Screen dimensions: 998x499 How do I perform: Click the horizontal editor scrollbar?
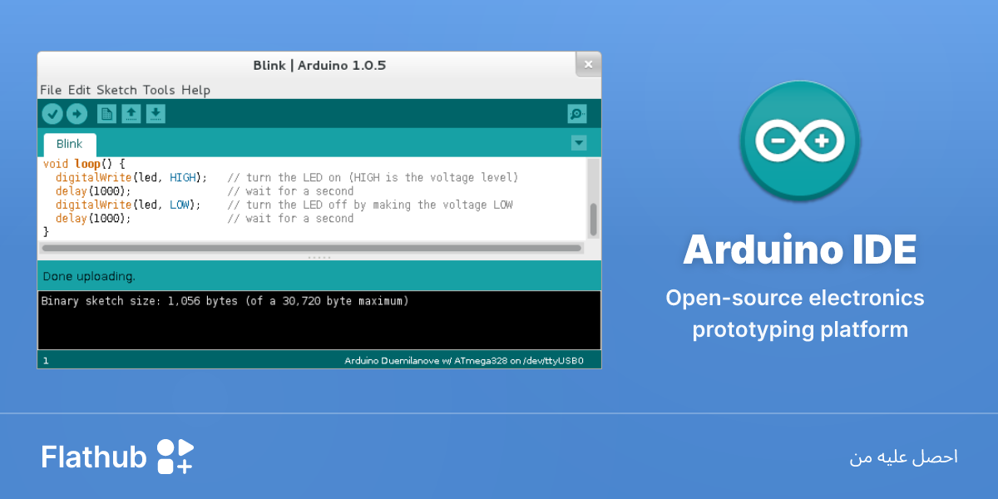pyautogui.click(x=312, y=248)
